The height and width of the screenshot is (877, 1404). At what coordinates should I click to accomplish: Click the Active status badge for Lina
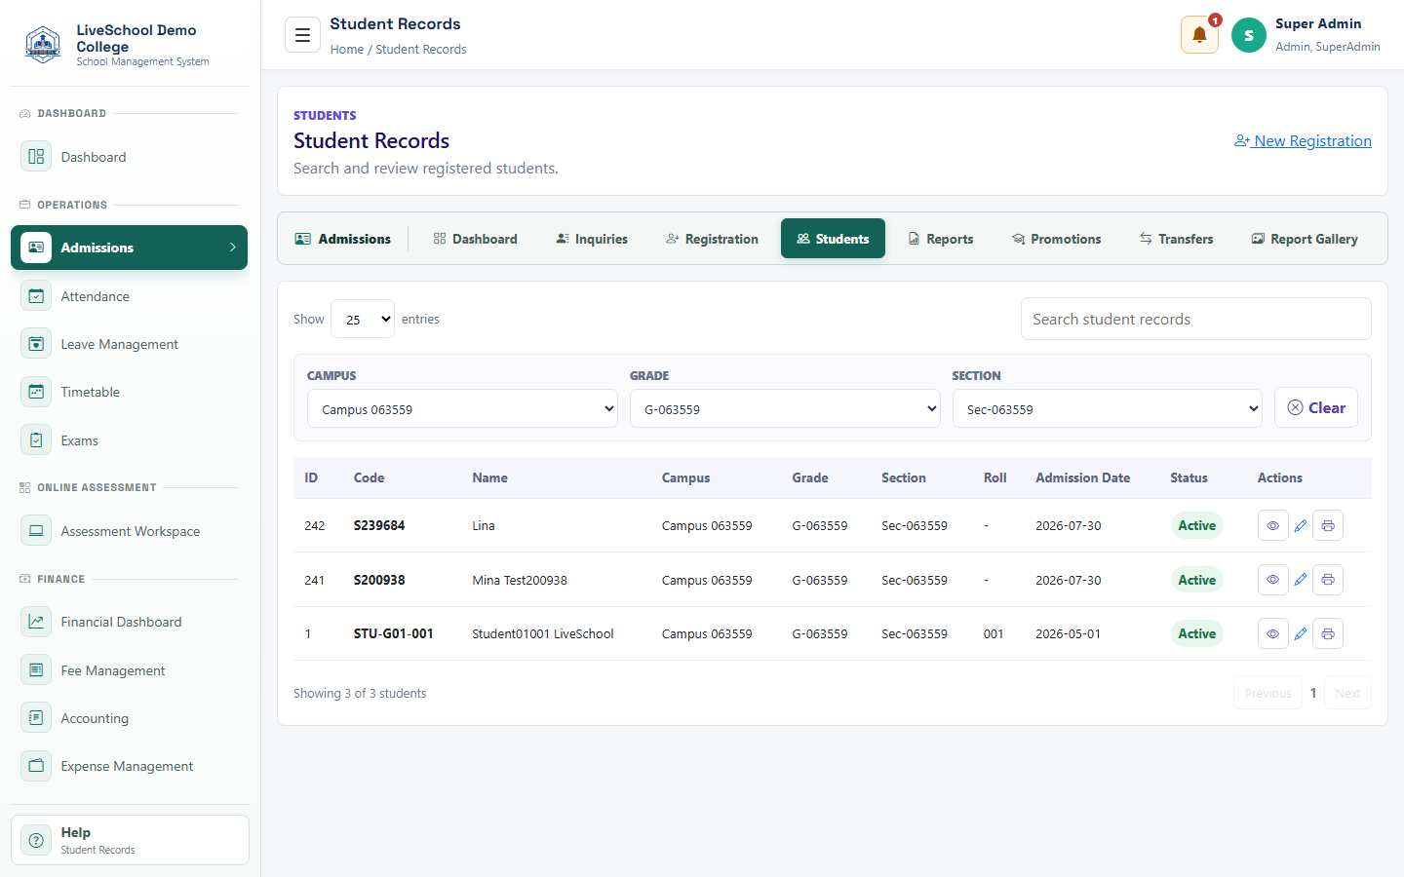(1196, 525)
